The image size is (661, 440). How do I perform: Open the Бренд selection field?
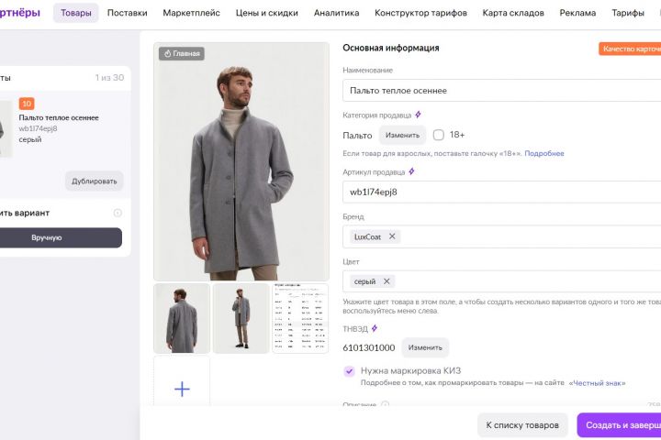tap(523, 236)
